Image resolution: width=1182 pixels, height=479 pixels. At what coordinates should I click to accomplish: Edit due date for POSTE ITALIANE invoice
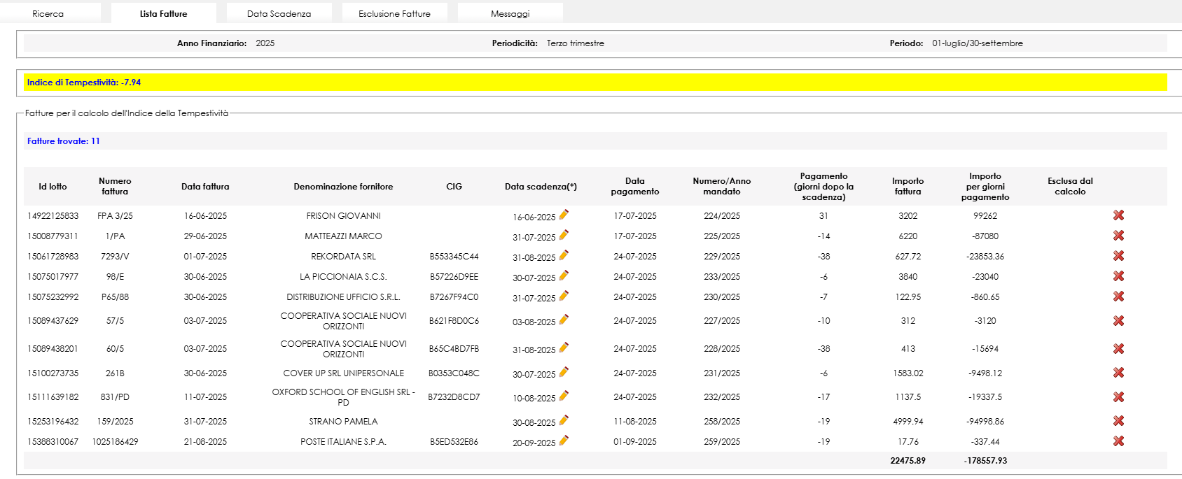click(564, 441)
